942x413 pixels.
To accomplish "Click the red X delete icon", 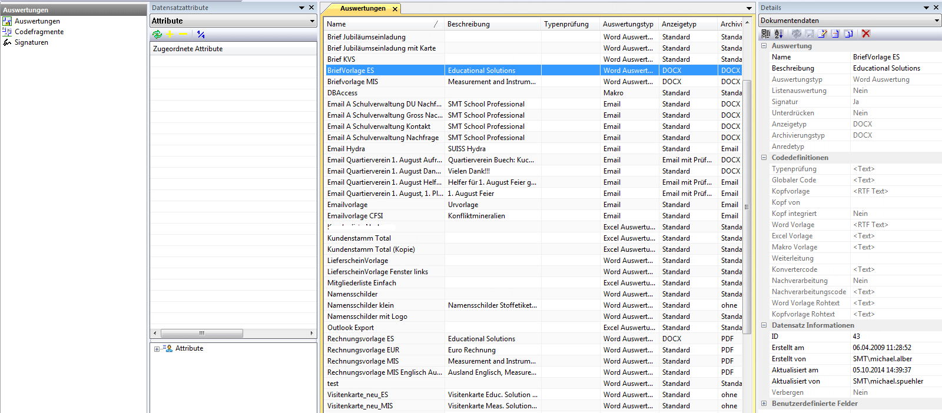I will pyautogui.click(x=866, y=34).
